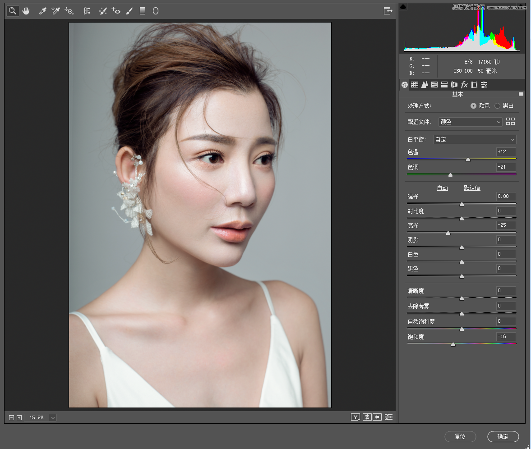The width and height of the screenshot is (531, 449).
Task: Open the 配置文件 profile dropdown
Action: [x=471, y=122]
